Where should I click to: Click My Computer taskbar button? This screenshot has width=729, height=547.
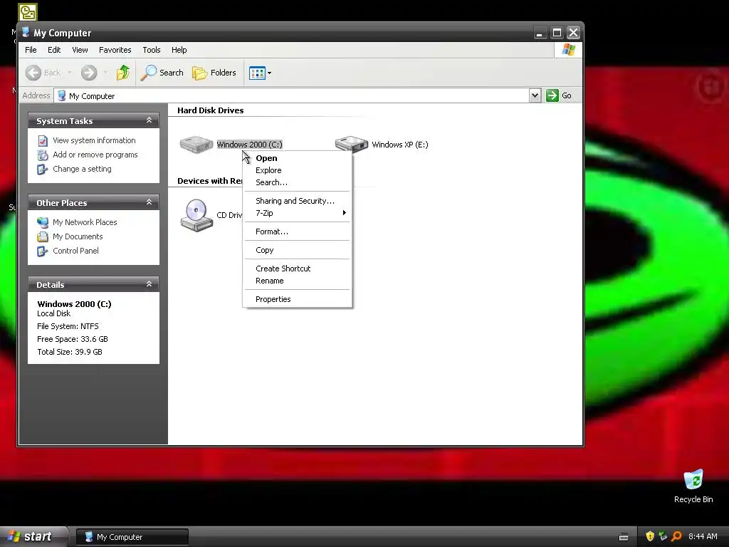(132, 537)
